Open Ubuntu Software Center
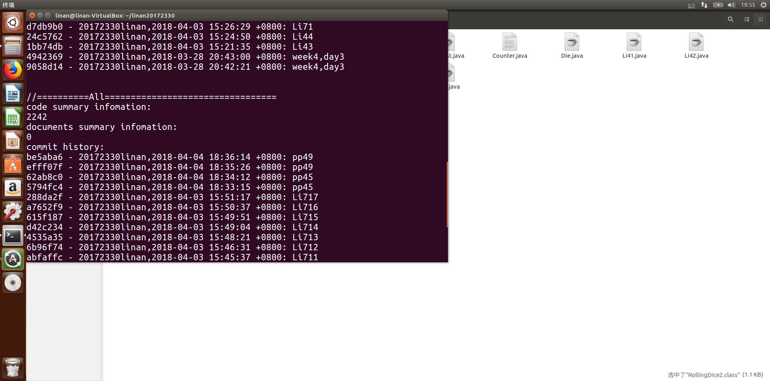 click(13, 164)
